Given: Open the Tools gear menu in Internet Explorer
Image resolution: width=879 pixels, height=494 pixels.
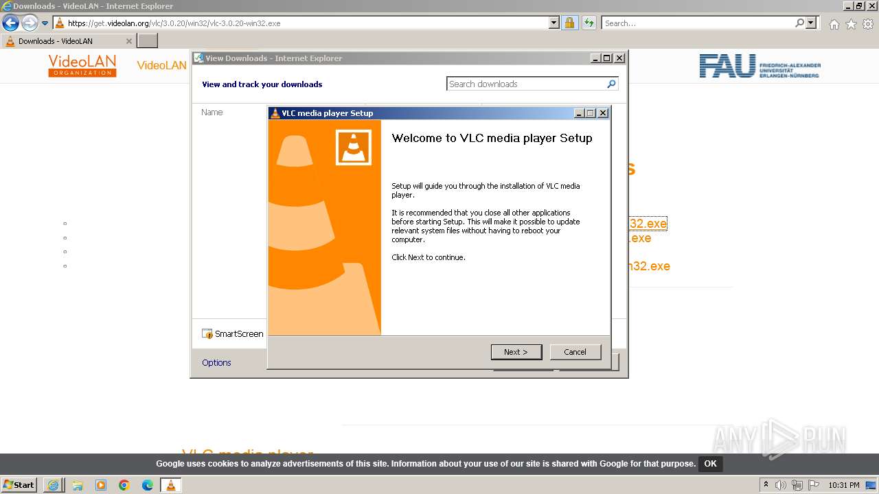Looking at the screenshot, I should [x=868, y=24].
